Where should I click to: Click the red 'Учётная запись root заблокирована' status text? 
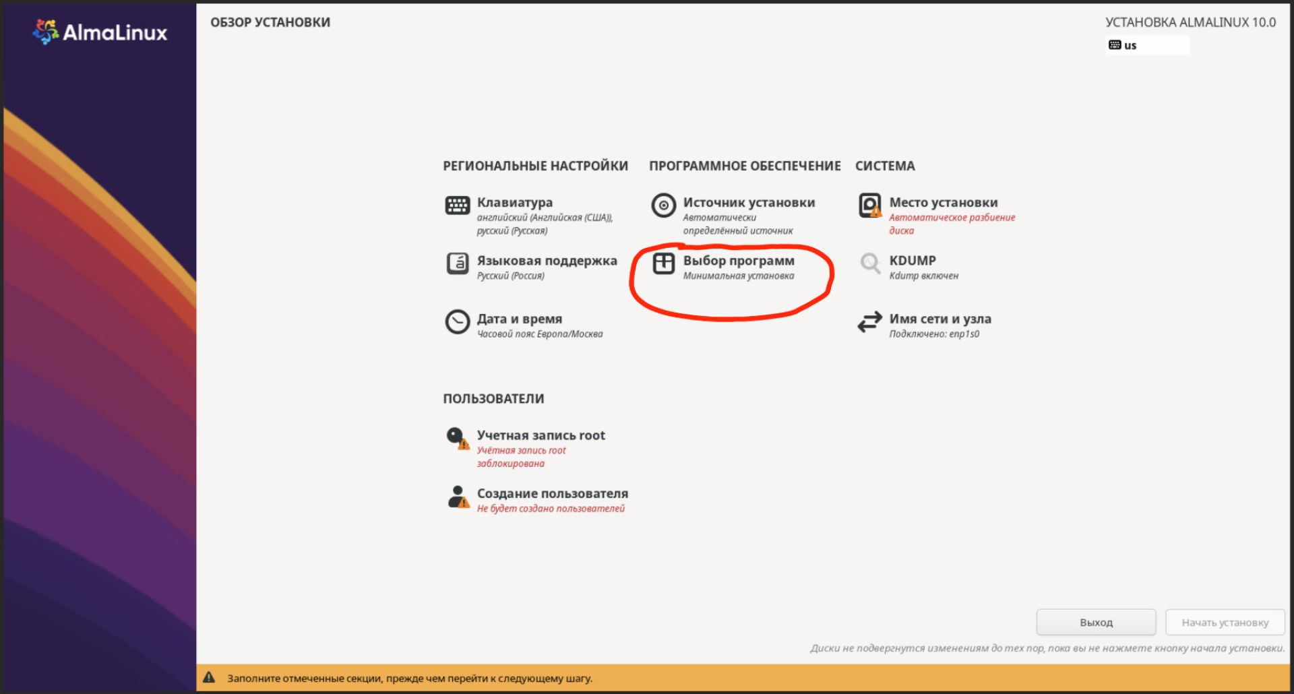(x=521, y=457)
